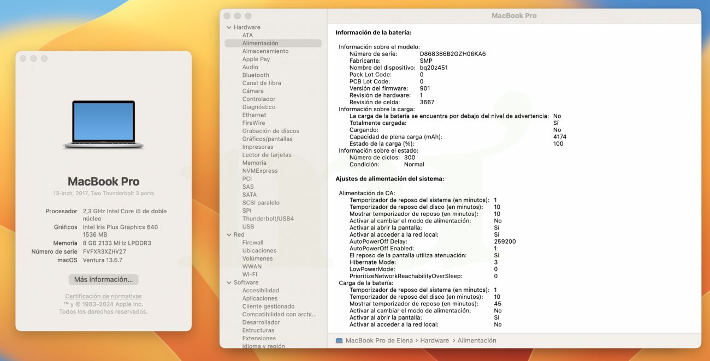Screen dimensions: 710x361
Task: Select Grabación de discos in sidebar
Action: coord(271,131)
